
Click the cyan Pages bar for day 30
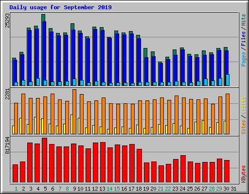pos(228,80)
